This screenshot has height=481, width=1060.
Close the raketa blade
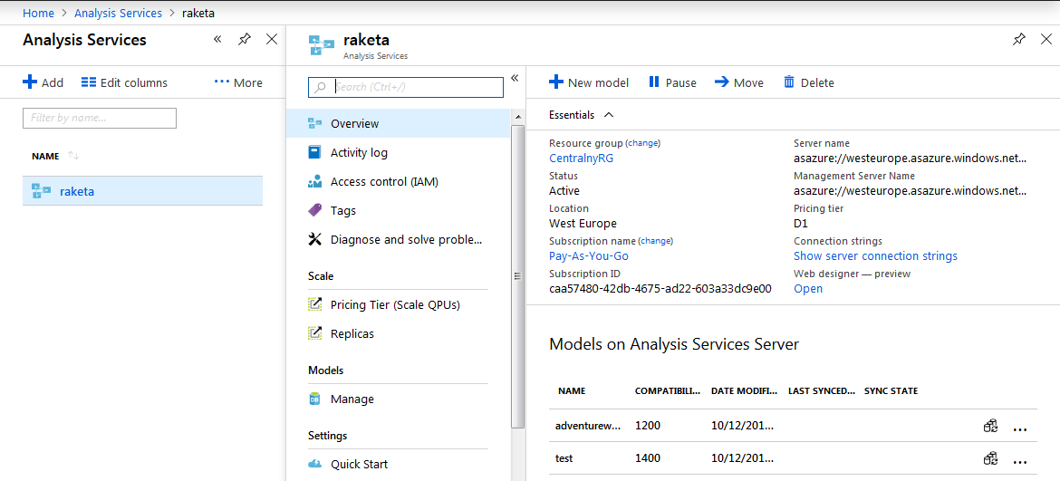(x=1045, y=39)
